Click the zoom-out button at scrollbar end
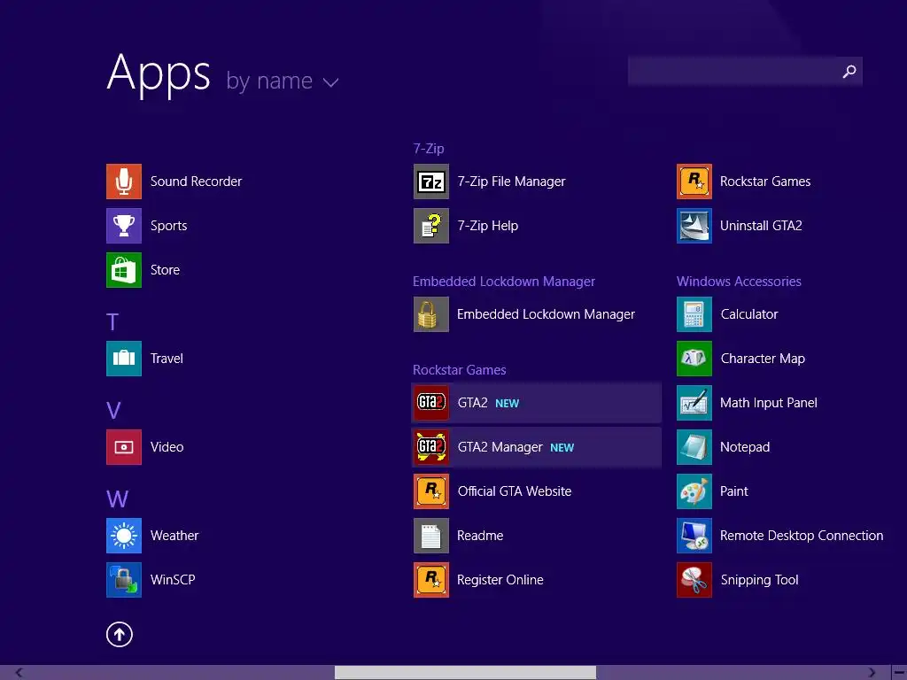The height and width of the screenshot is (680, 907). (900, 673)
